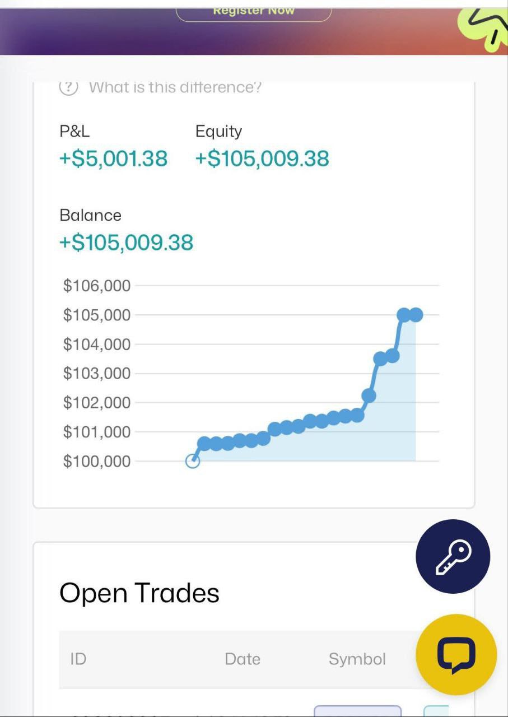Click the question mark help icon
Viewport: 508px width, 717px height.
pyautogui.click(x=68, y=87)
